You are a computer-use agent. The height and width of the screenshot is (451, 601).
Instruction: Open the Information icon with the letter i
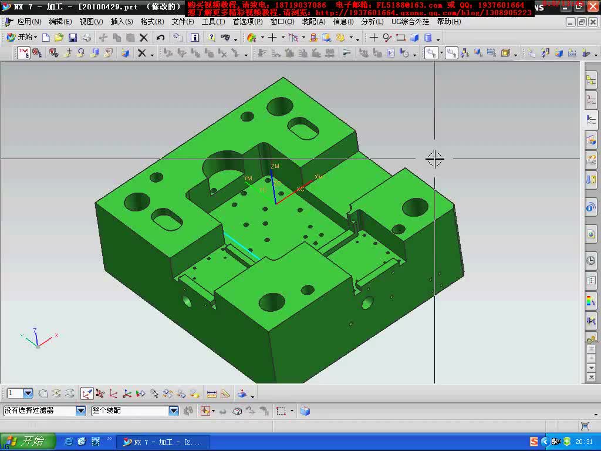(x=195, y=38)
